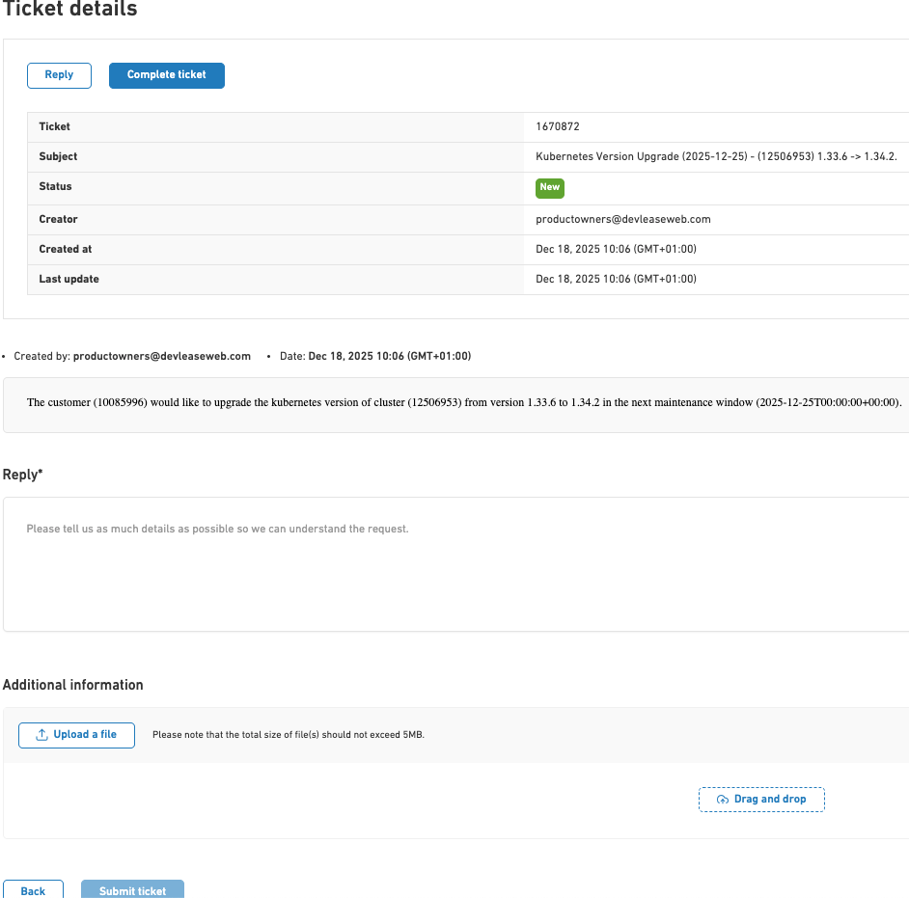Submit the reply with Submit ticket
This screenshot has height=898, width=909.
132,890
